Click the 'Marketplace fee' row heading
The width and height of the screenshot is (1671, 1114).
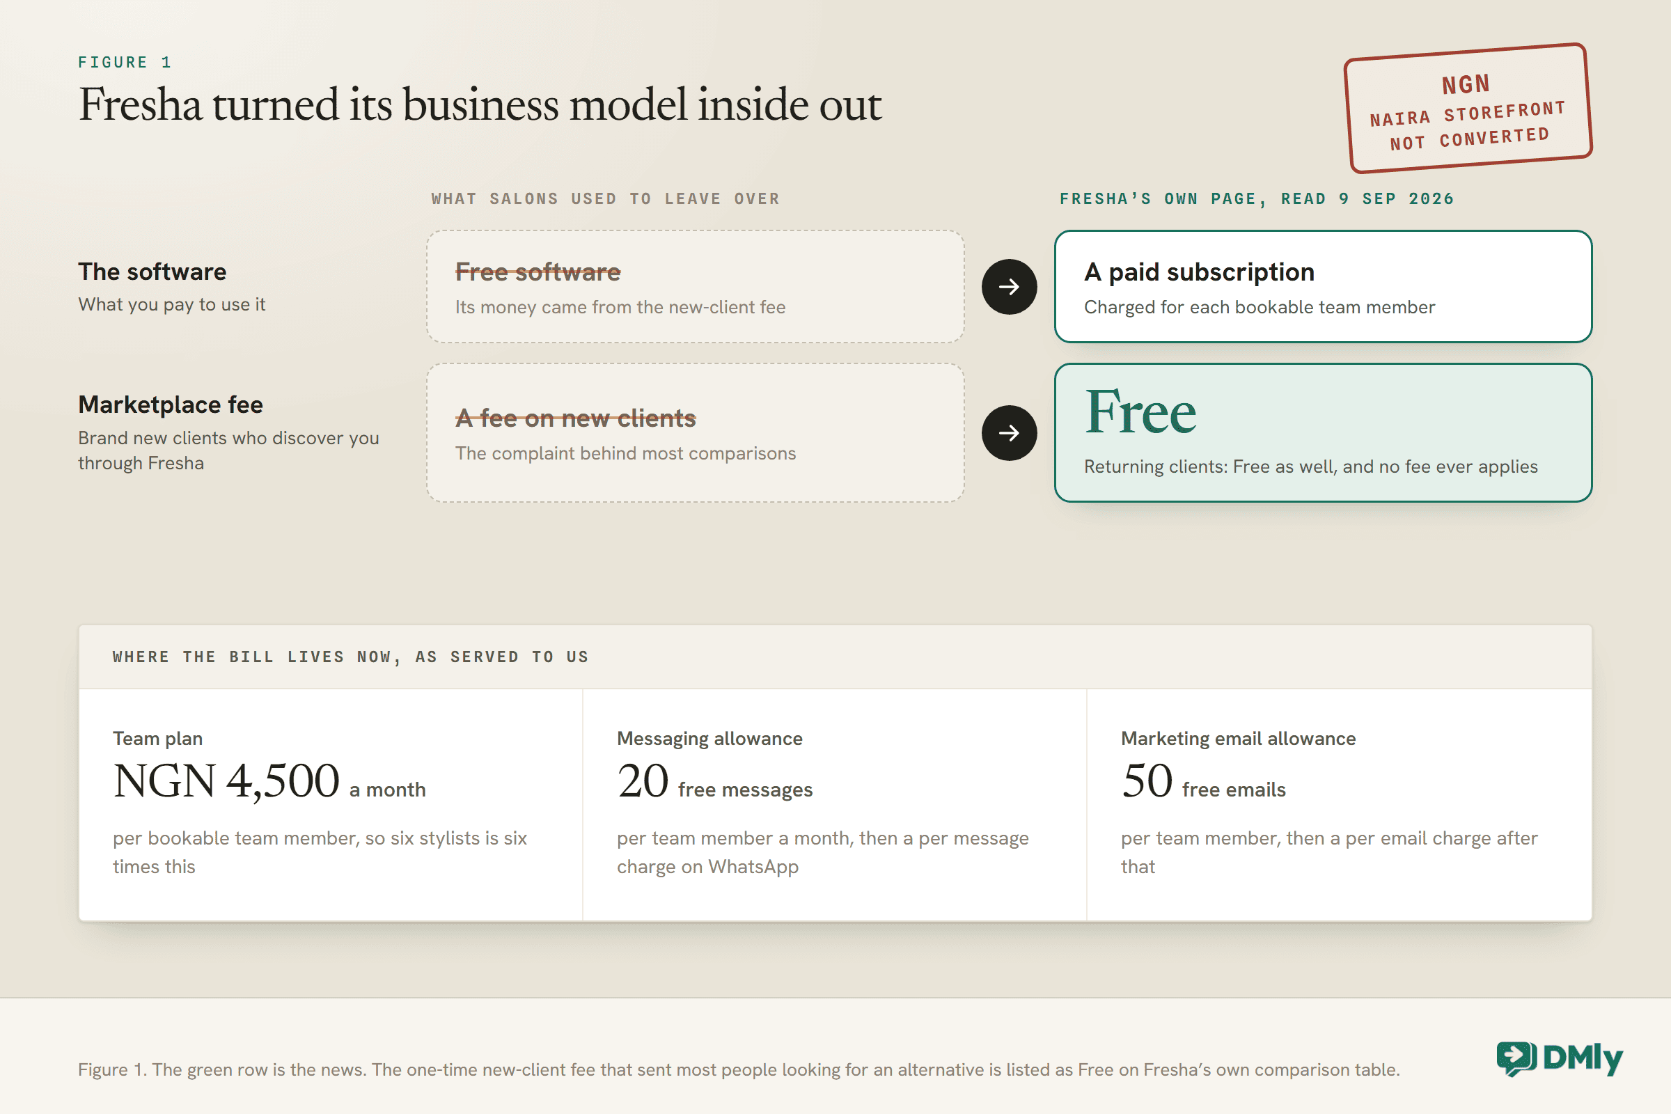click(x=171, y=405)
